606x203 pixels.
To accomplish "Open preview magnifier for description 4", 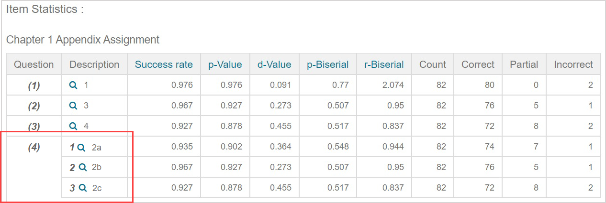I will pyautogui.click(x=73, y=126).
